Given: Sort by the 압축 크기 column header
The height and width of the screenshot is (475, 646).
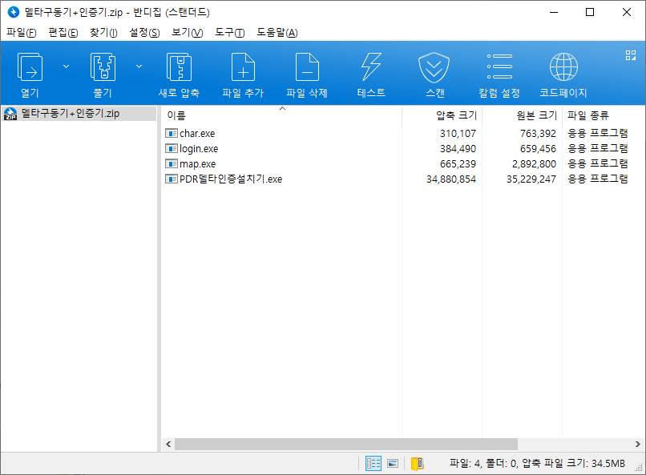Looking at the screenshot, I should pyautogui.click(x=442, y=115).
